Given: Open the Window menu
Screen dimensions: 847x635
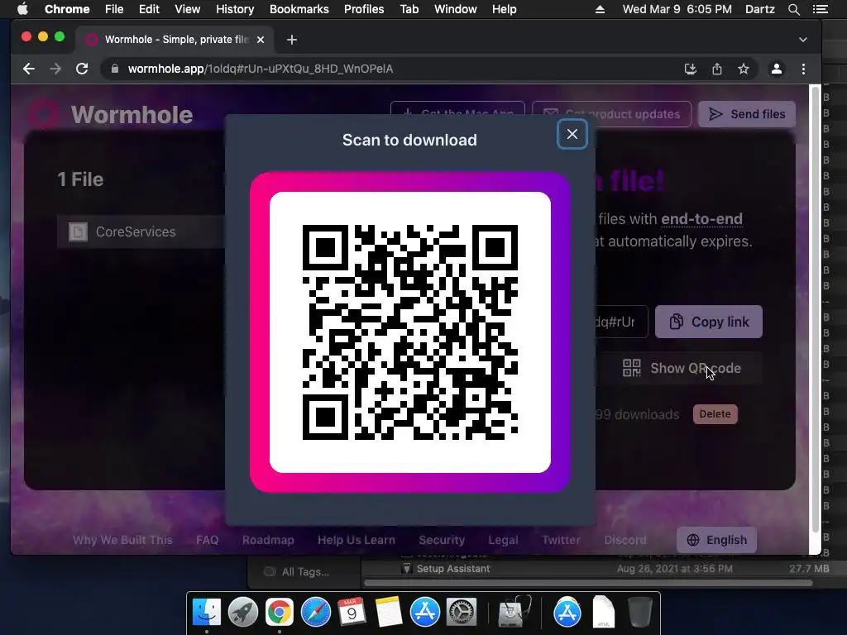Looking at the screenshot, I should click(456, 9).
